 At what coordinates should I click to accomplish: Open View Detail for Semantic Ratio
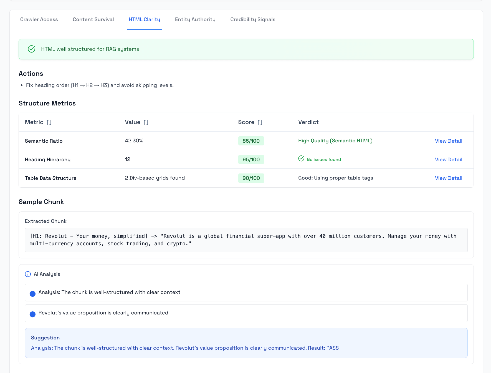448,141
